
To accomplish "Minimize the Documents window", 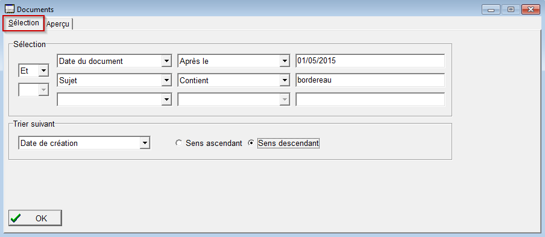I will pos(491,10).
